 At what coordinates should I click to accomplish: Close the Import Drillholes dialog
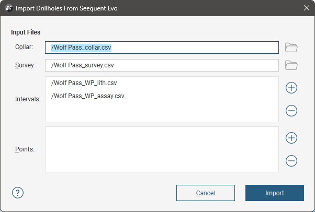(307, 8)
